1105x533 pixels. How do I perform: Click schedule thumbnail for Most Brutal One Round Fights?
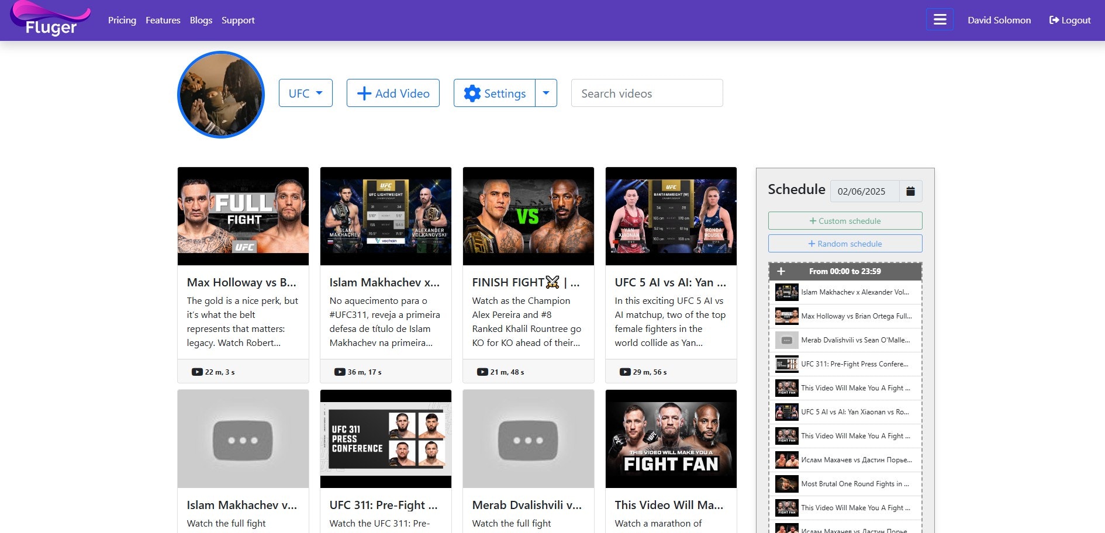786,484
